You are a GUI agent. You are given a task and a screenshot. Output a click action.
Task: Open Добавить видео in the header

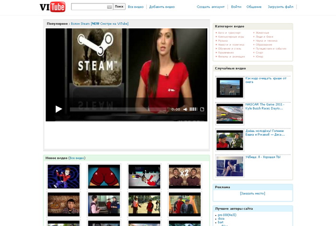162,7
